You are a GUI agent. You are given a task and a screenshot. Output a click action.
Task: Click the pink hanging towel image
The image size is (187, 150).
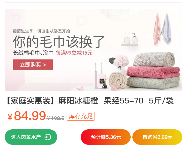(x=157, y=29)
